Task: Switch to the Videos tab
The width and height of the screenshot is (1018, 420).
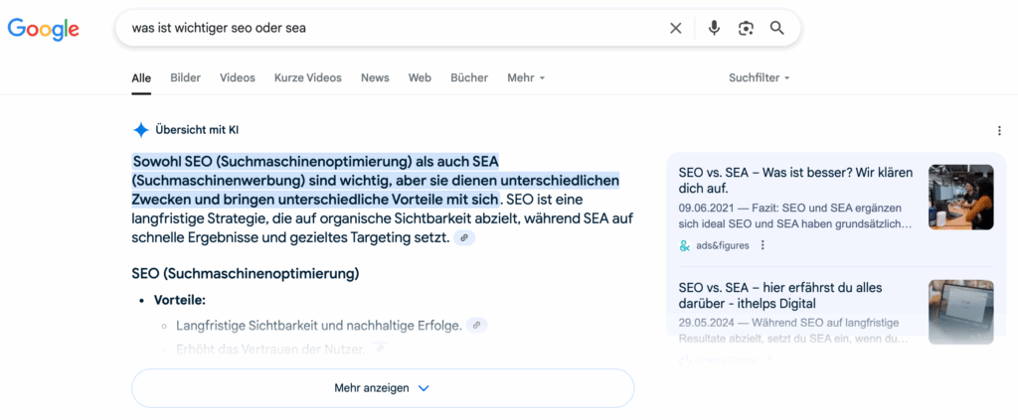Action: 238,77
